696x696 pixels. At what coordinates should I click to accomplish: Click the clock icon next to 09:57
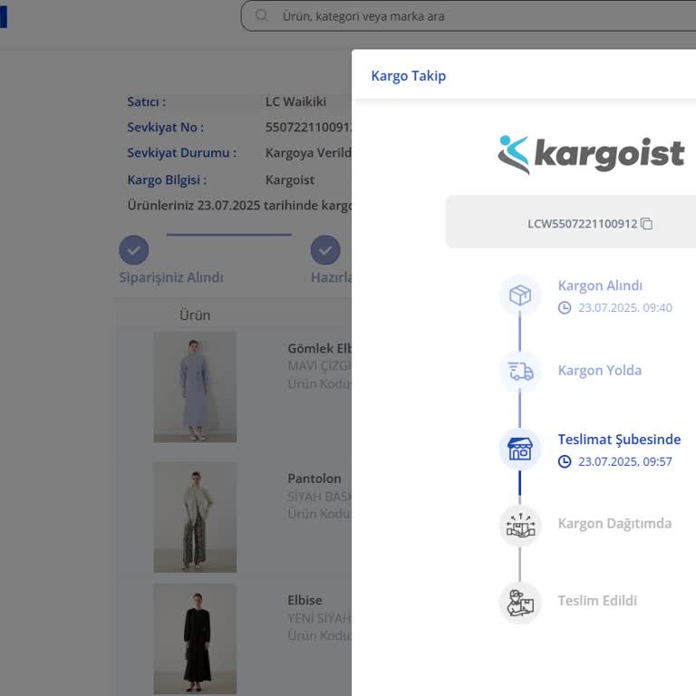[565, 461]
